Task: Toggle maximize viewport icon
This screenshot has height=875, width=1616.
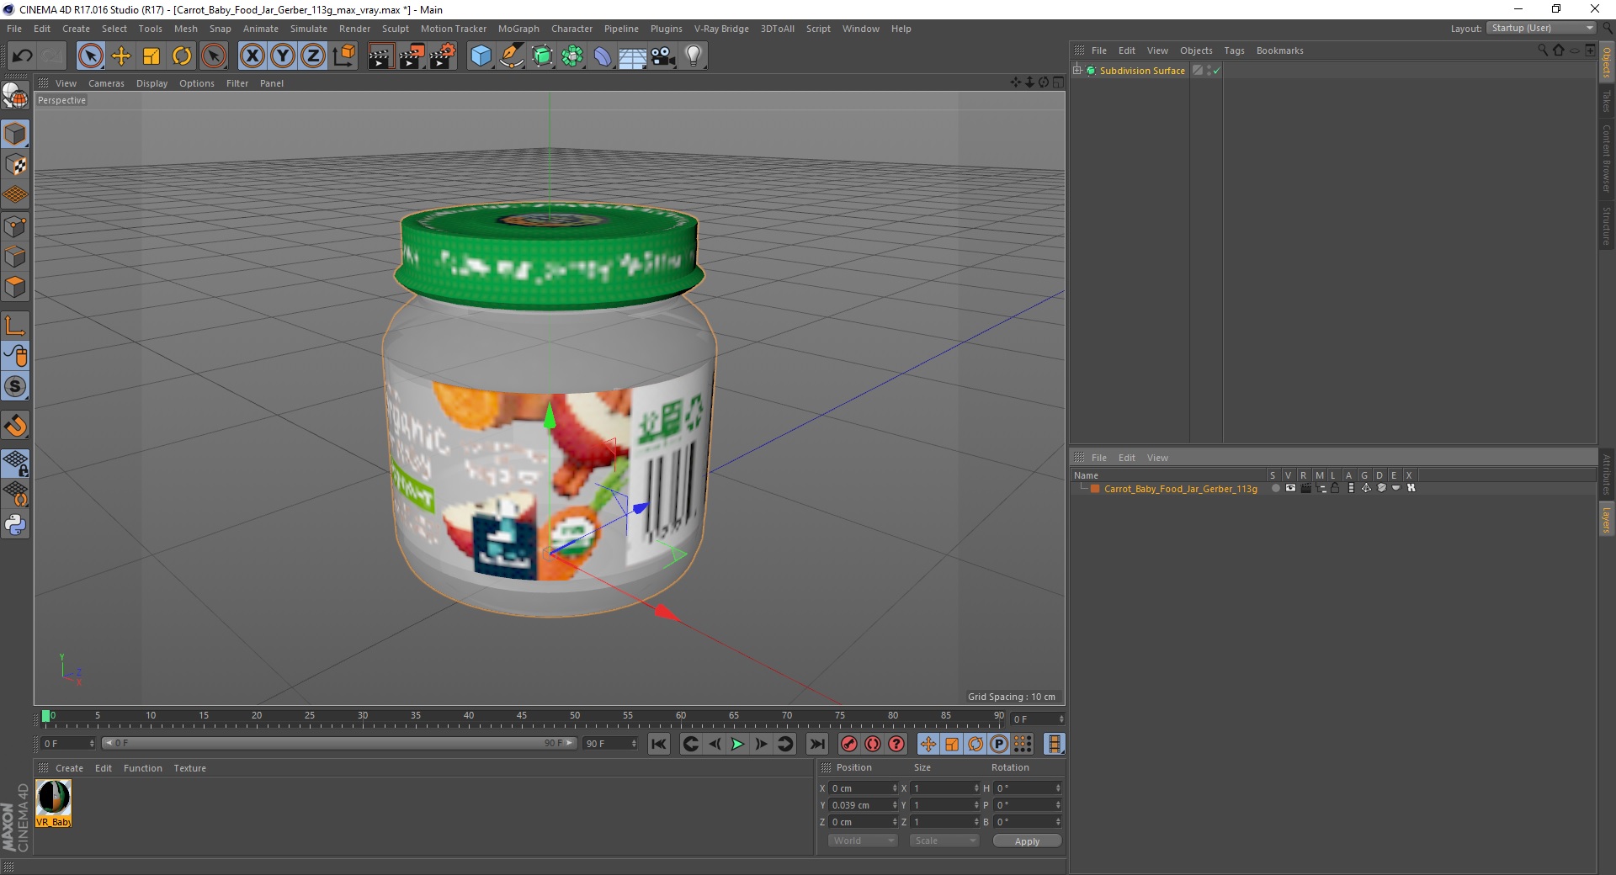Action: click(1058, 82)
